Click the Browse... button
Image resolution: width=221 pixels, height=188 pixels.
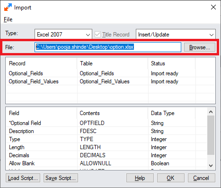[200, 47]
